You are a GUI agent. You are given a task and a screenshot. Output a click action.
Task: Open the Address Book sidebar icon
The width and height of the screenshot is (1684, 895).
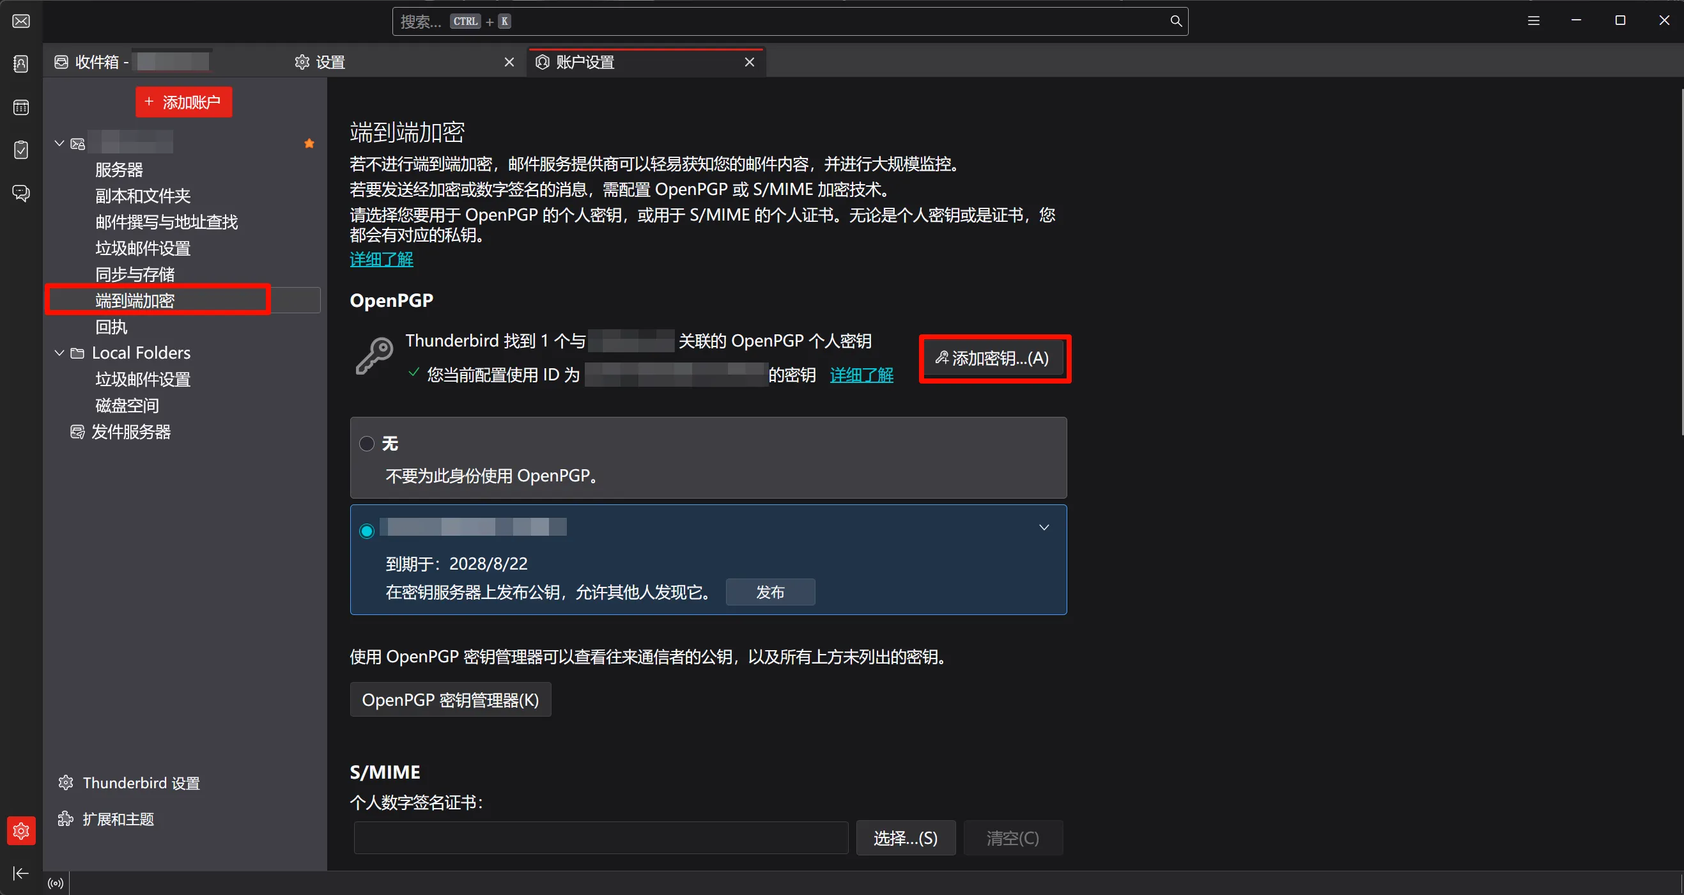point(20,63)
